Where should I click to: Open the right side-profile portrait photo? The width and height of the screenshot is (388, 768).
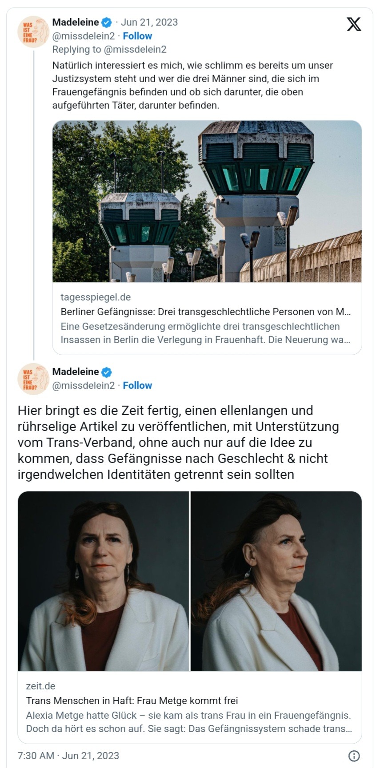[x=276, y=581]
